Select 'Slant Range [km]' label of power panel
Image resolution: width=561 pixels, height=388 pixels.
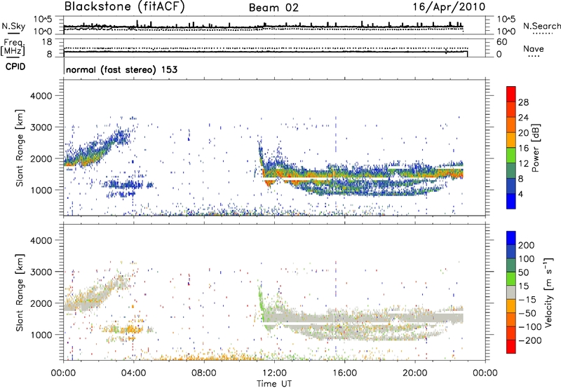click(20, 148)
